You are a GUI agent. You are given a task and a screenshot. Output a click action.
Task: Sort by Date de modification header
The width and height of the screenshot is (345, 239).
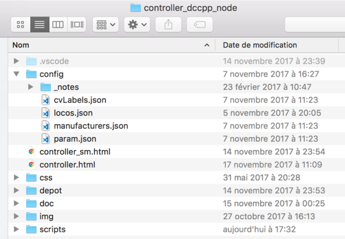(277, 45)
